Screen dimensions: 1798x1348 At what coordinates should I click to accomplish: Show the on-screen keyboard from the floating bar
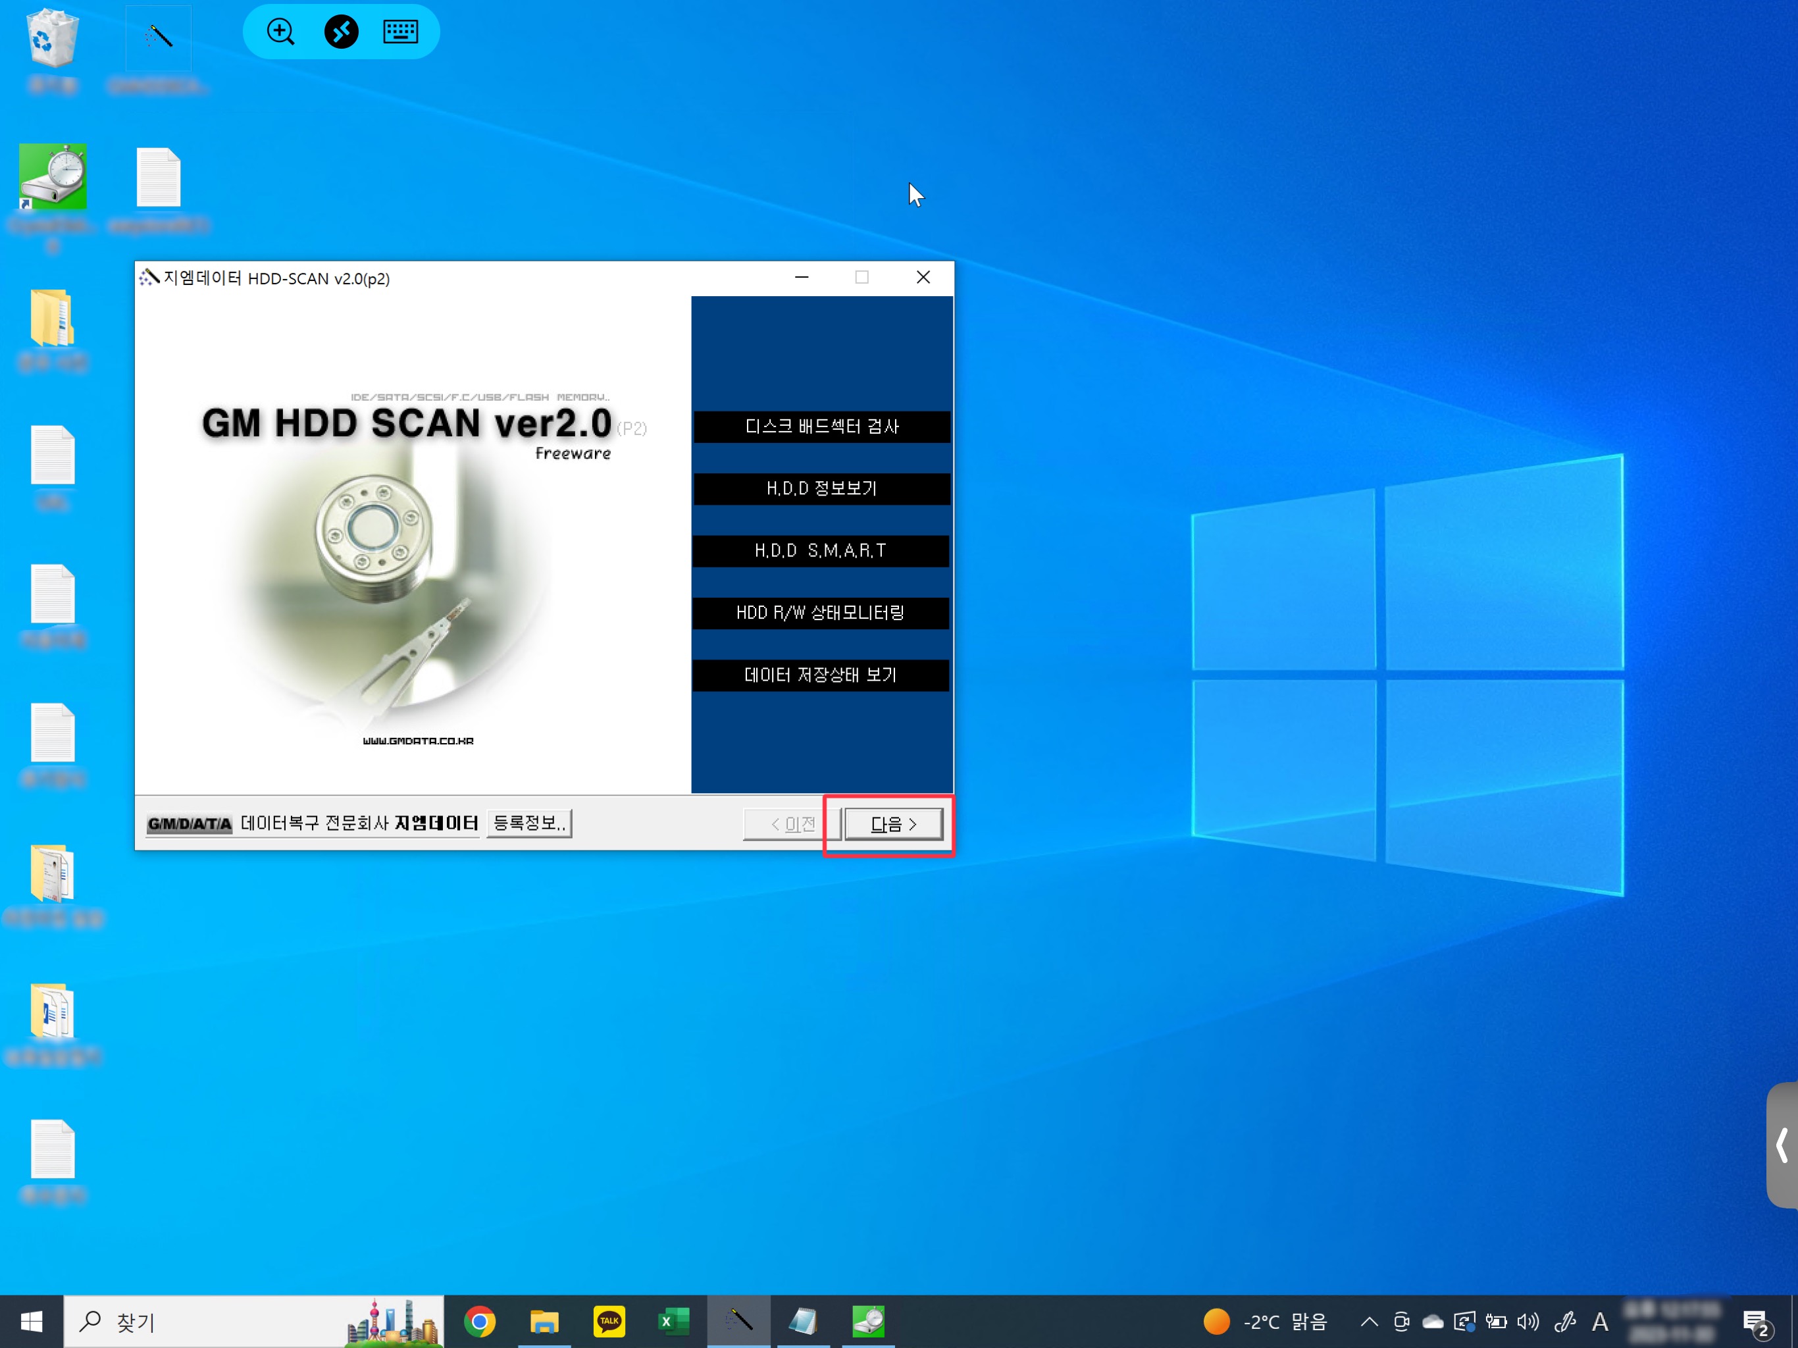[x=400, y=32]
